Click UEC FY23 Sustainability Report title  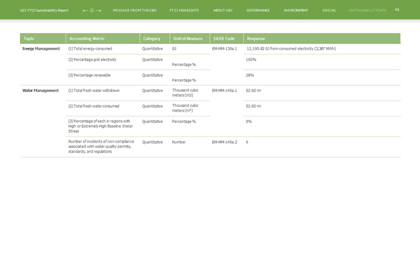tap(44, 10)
